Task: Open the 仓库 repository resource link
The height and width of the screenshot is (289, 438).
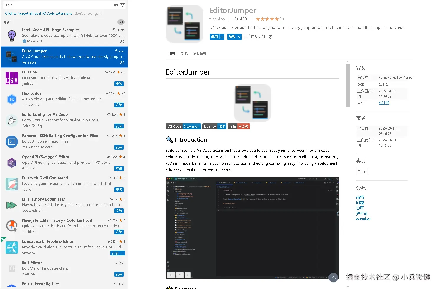Action: coord(360,208)
